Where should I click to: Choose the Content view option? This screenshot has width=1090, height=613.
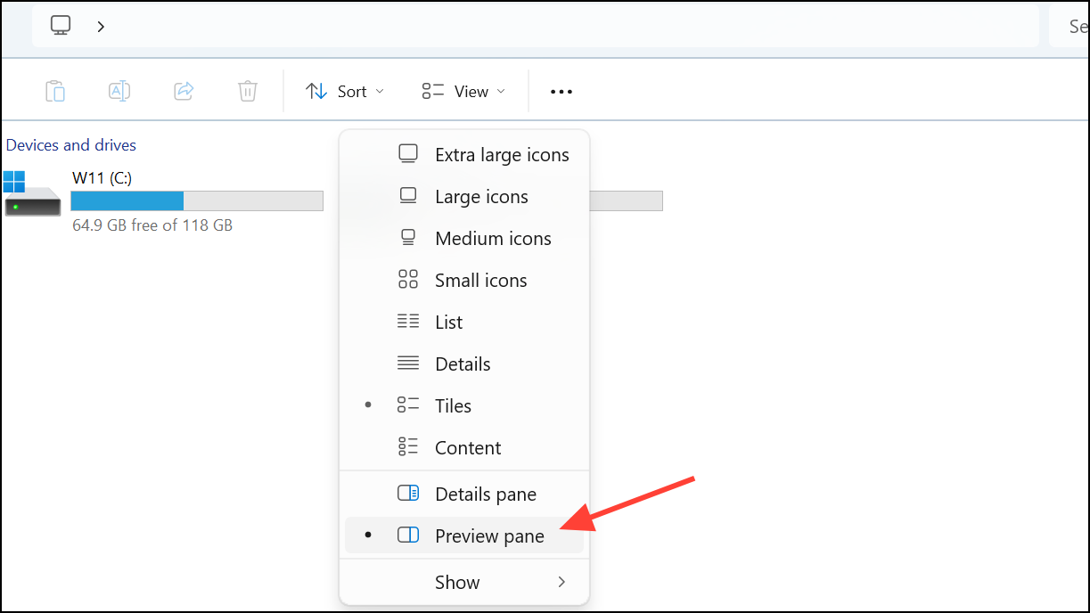(468, 447)
